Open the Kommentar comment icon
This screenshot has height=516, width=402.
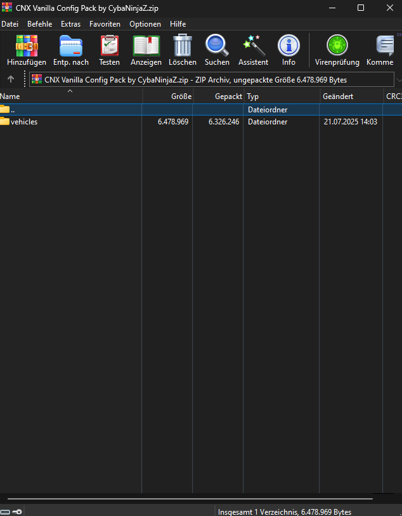(x=385, y=46)
